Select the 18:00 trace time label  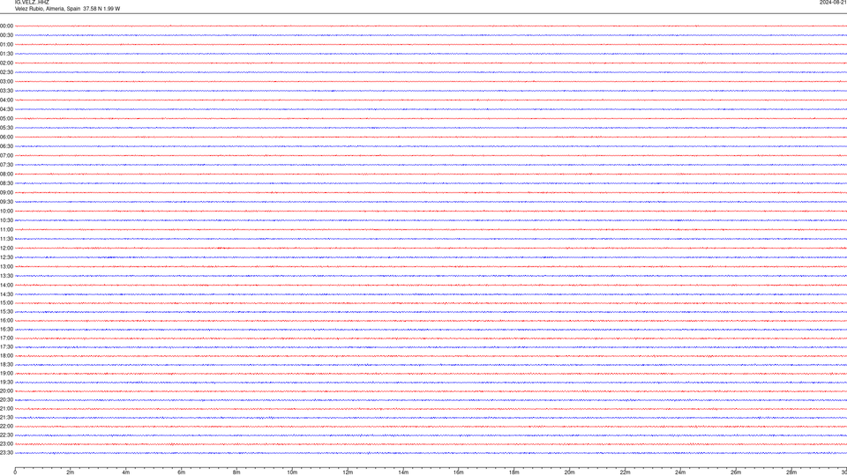tap(6, 355)
